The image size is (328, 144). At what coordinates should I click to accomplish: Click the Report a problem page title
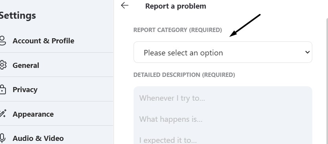176,6
